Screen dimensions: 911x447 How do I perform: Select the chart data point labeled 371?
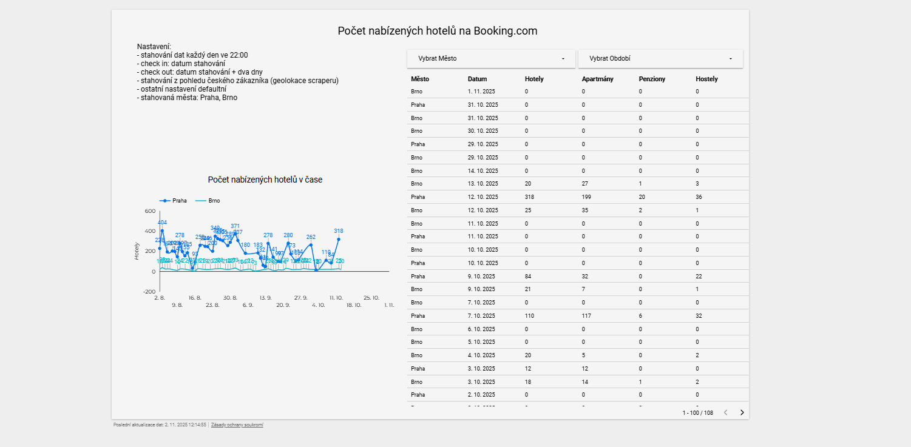coord(235,234)
